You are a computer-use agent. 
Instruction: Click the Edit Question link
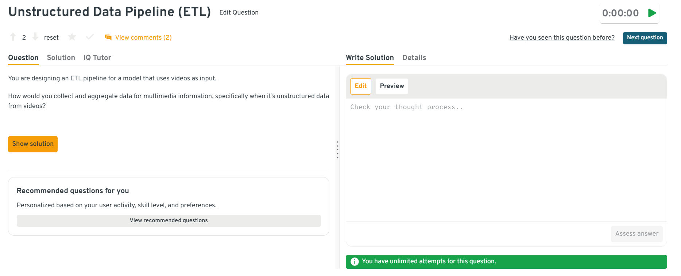click(239, 12)
